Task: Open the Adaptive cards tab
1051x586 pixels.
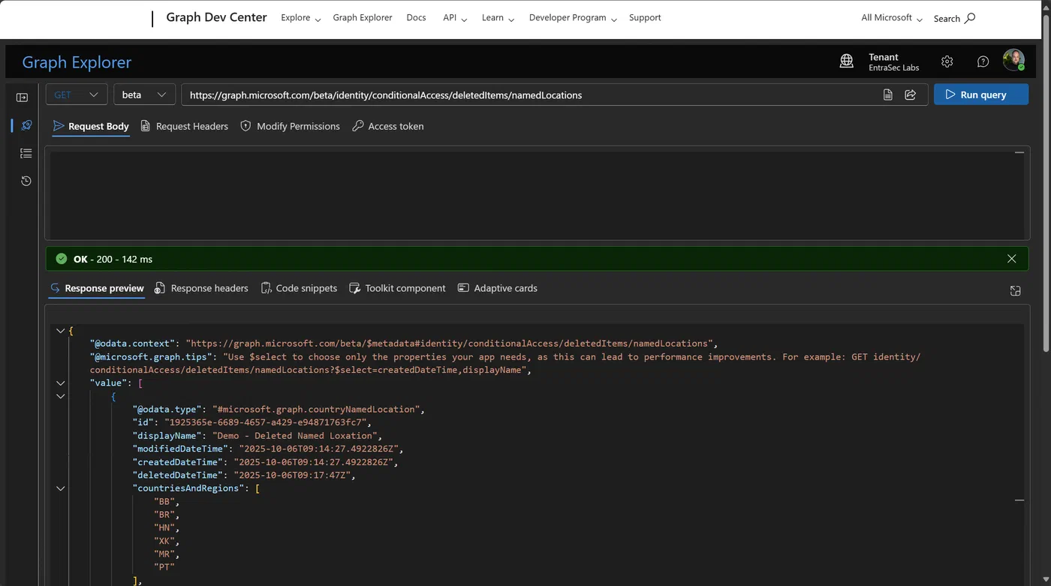Action: point(497,288)
